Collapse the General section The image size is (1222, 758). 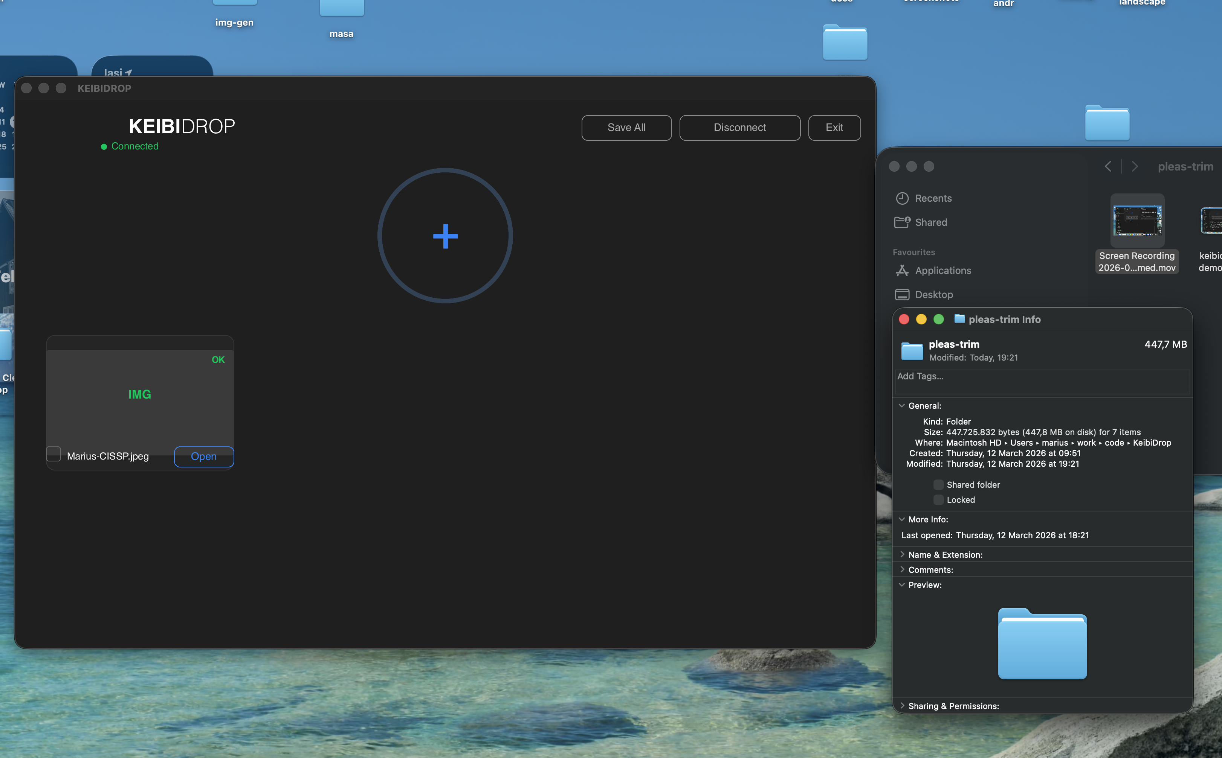coord(901,406)
